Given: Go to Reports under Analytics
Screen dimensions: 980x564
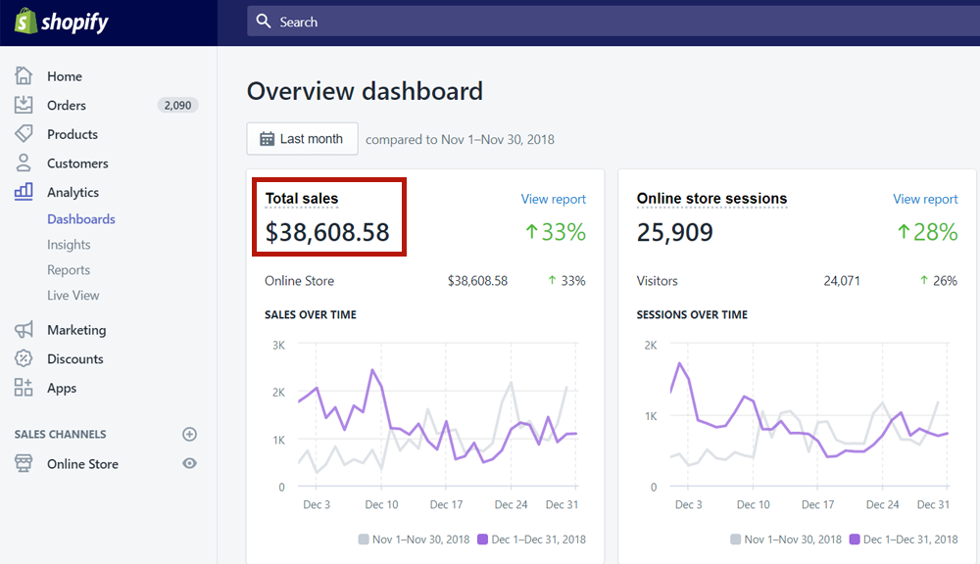Looking at the screenshot, I should tap(69, 270).
